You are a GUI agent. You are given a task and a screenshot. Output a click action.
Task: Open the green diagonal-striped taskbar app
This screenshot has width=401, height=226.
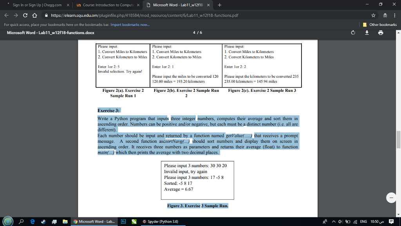click(134, 221)
